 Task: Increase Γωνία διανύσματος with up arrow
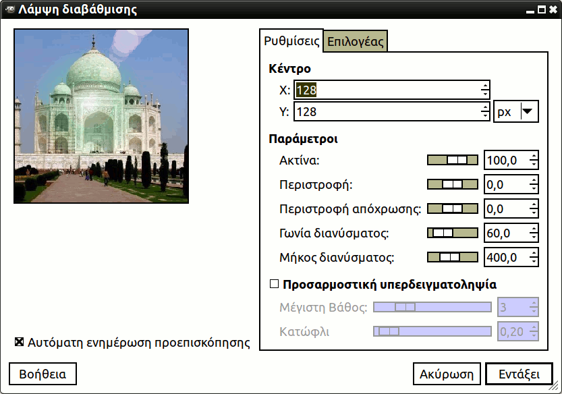click(534, 229)
